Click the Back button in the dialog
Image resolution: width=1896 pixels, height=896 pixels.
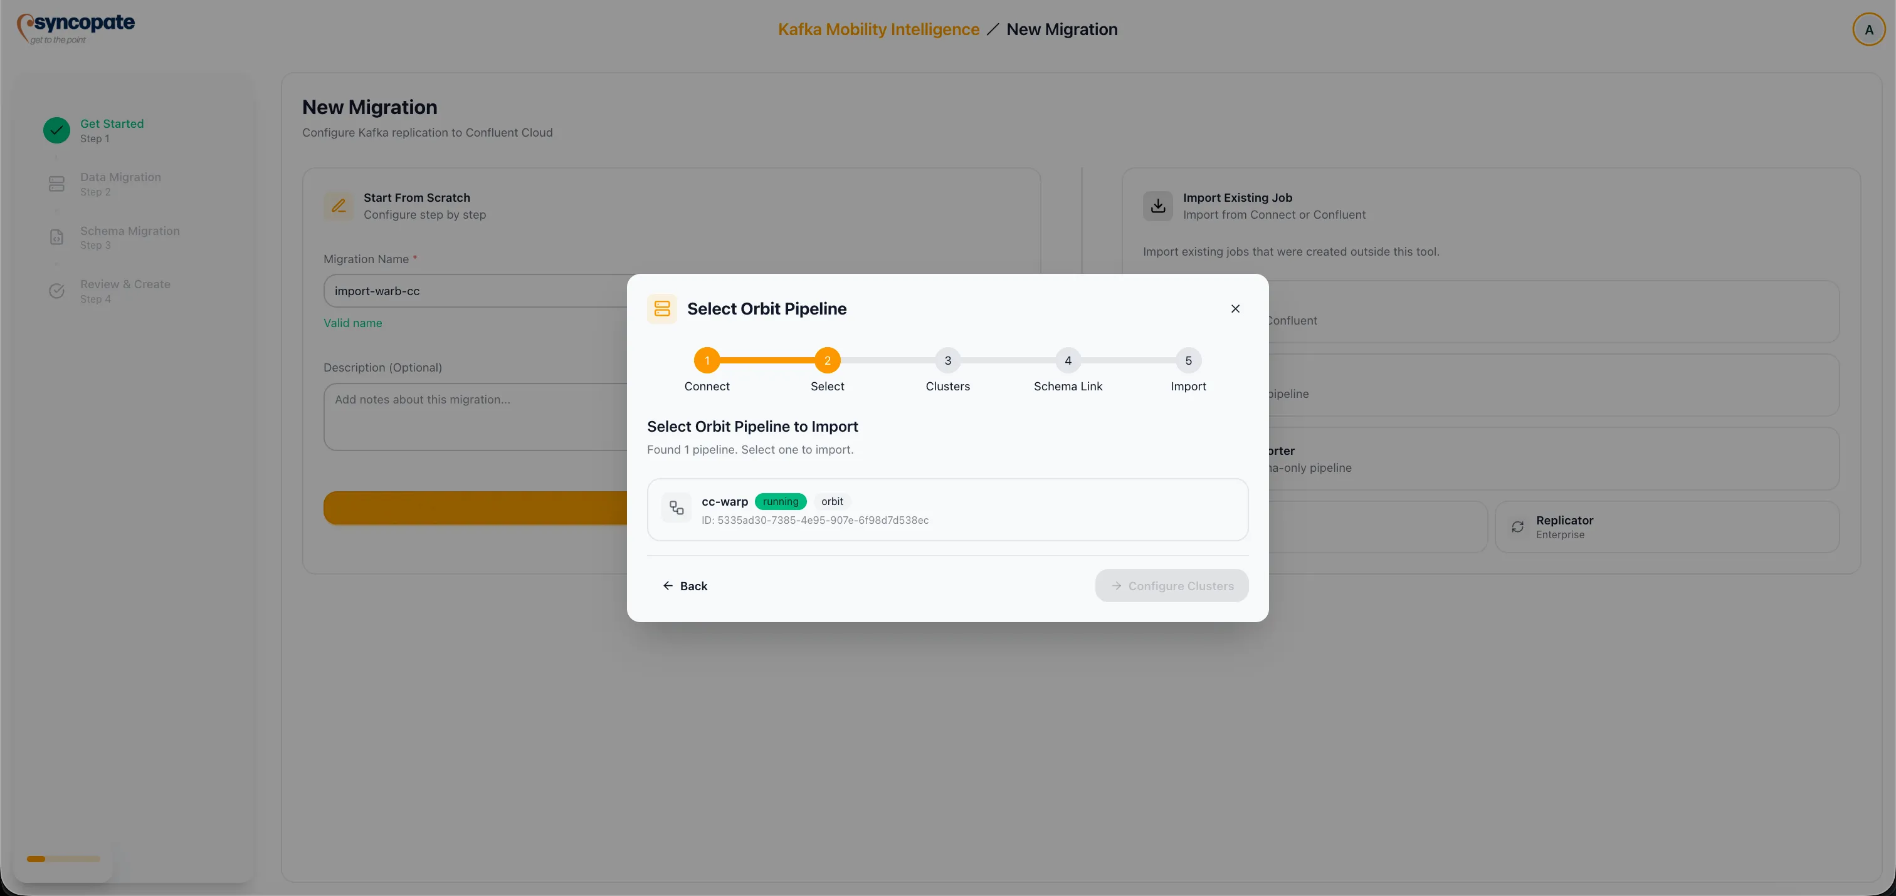[x=685, y=586]
